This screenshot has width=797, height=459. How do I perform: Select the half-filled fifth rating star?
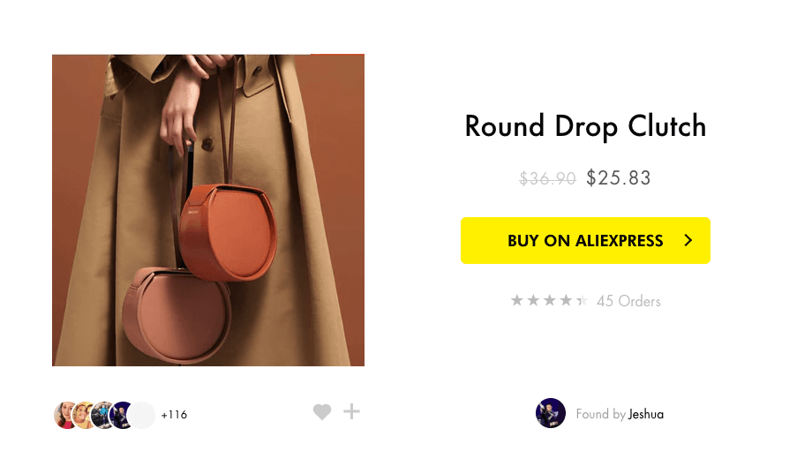coord(582,300)
